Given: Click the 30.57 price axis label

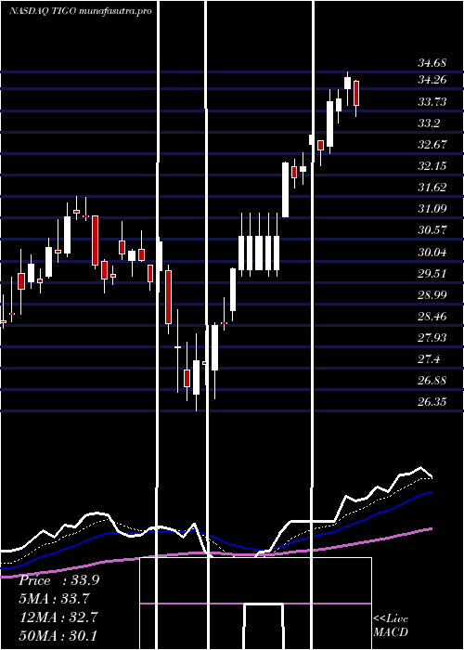Looking at the screenshot, I should [x=432, y=230].
